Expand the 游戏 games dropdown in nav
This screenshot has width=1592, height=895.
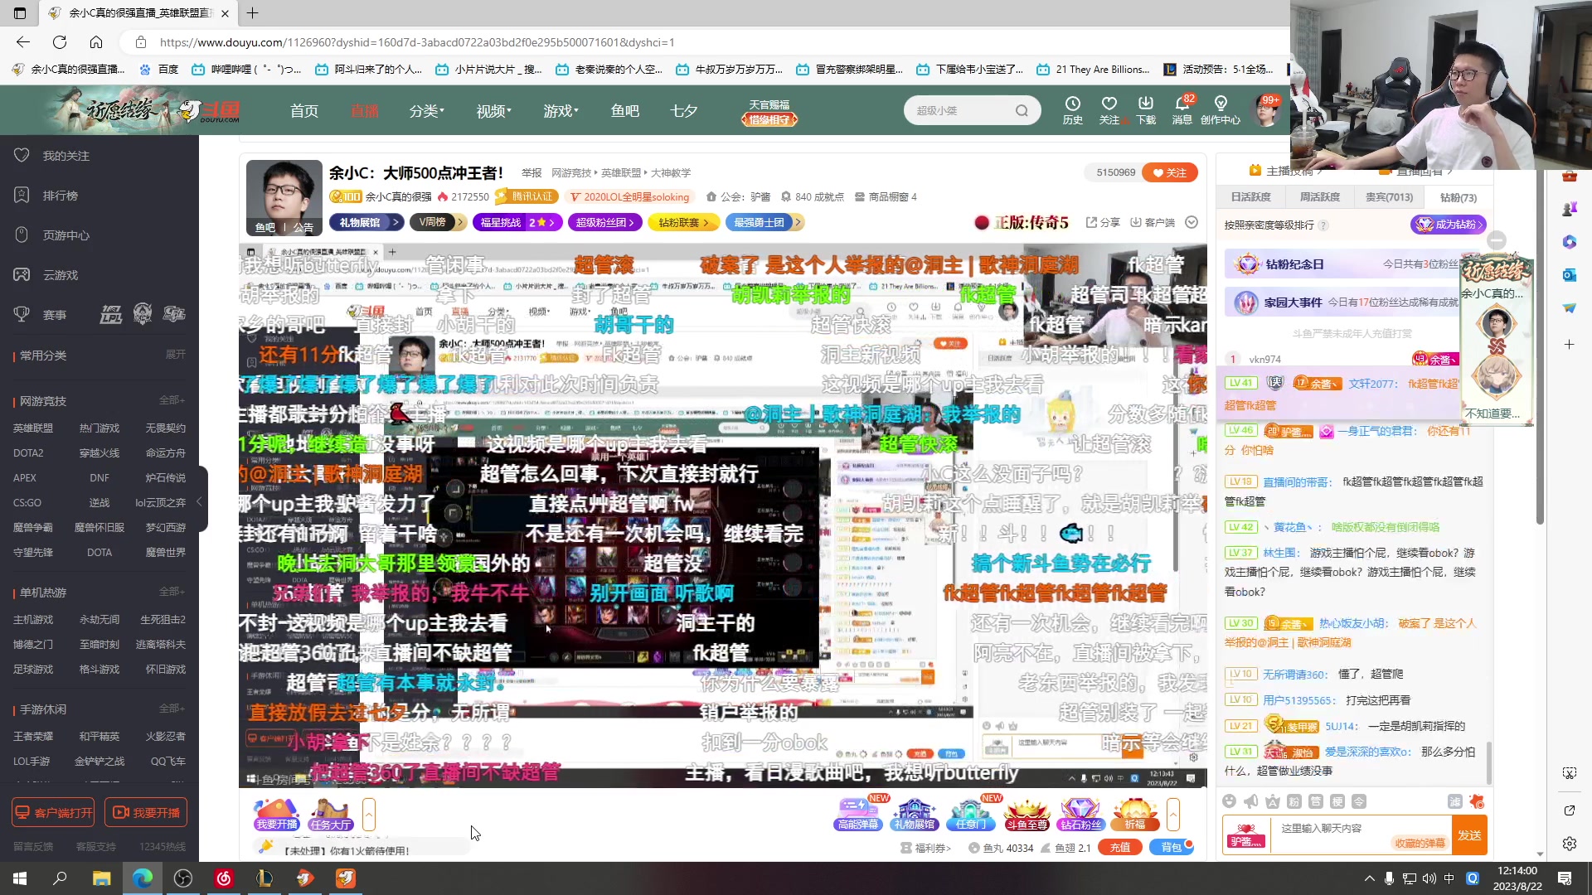[561, 110]
